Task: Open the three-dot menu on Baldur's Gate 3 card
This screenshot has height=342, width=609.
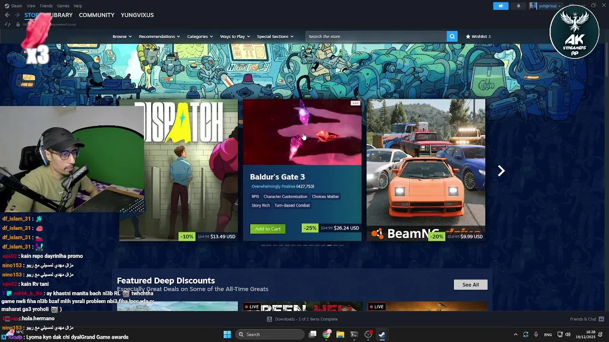Action: 355,103
